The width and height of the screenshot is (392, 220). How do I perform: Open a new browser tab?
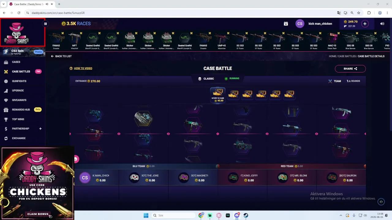(x=59, y=4)
